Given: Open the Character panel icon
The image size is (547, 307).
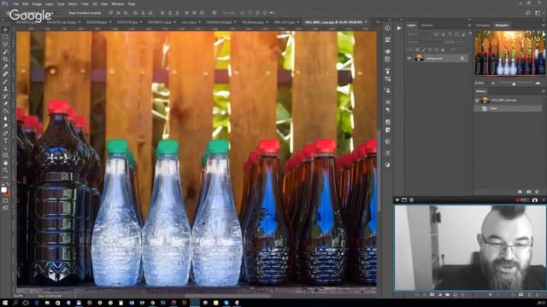Looking at the screenshot, I should (387, 102).
